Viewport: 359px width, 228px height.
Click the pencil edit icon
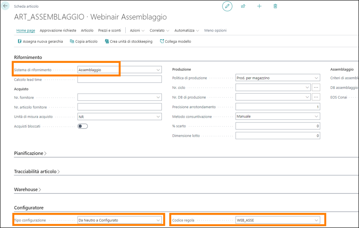pos(227,6)
